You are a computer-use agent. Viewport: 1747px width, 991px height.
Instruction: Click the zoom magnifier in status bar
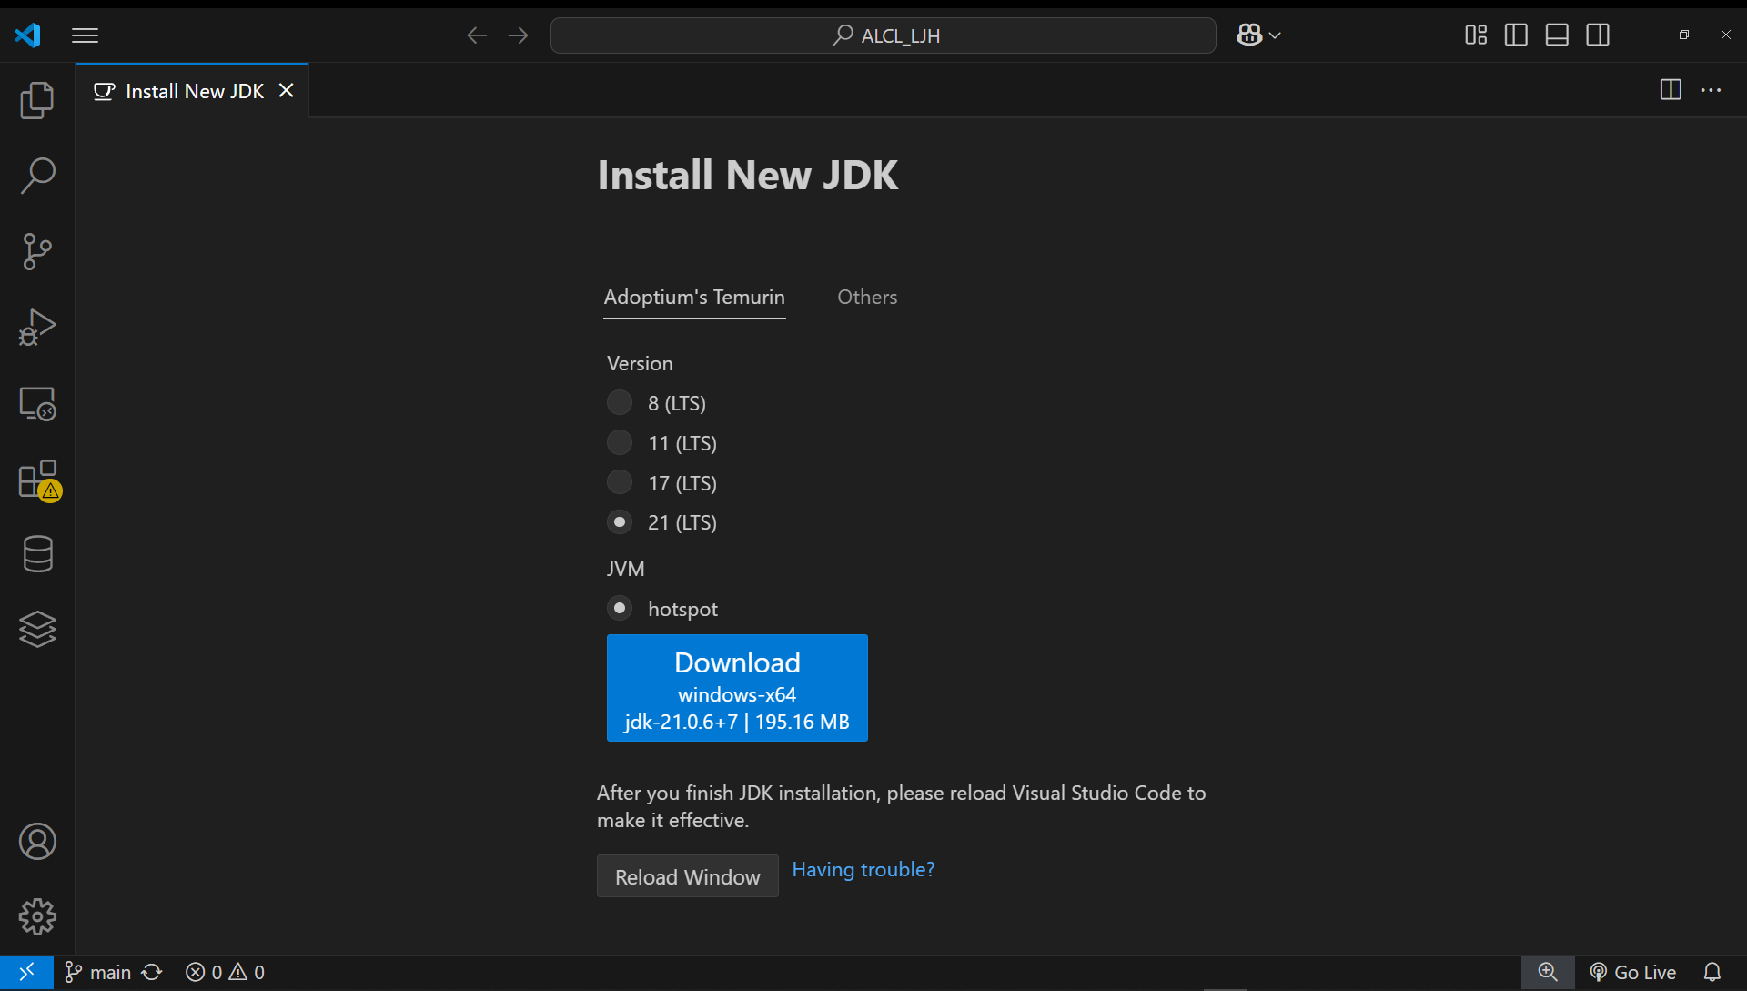pyautogui.click(x=1548, y=972)
